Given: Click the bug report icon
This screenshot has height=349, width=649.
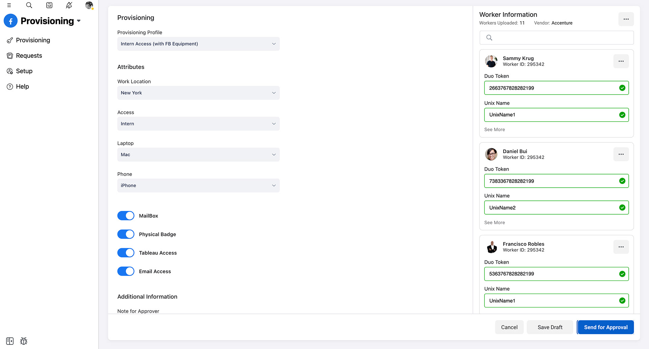Looking at the screenshot, I should pos(24,341).
